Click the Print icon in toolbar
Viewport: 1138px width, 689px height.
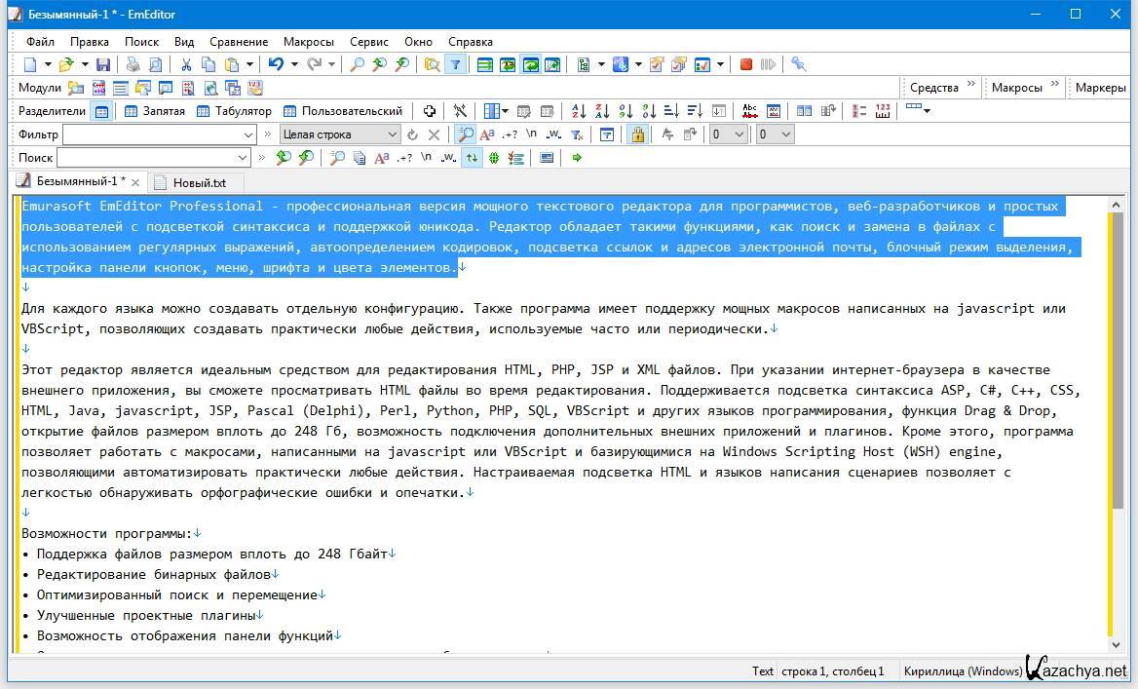point(133,64)
